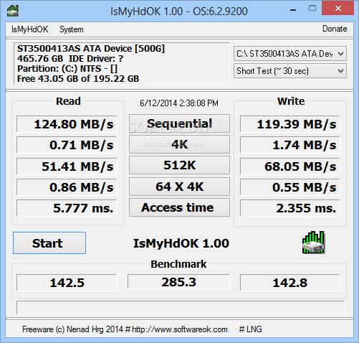Select the 0.71 MB/s read value

tap(67, 145)
